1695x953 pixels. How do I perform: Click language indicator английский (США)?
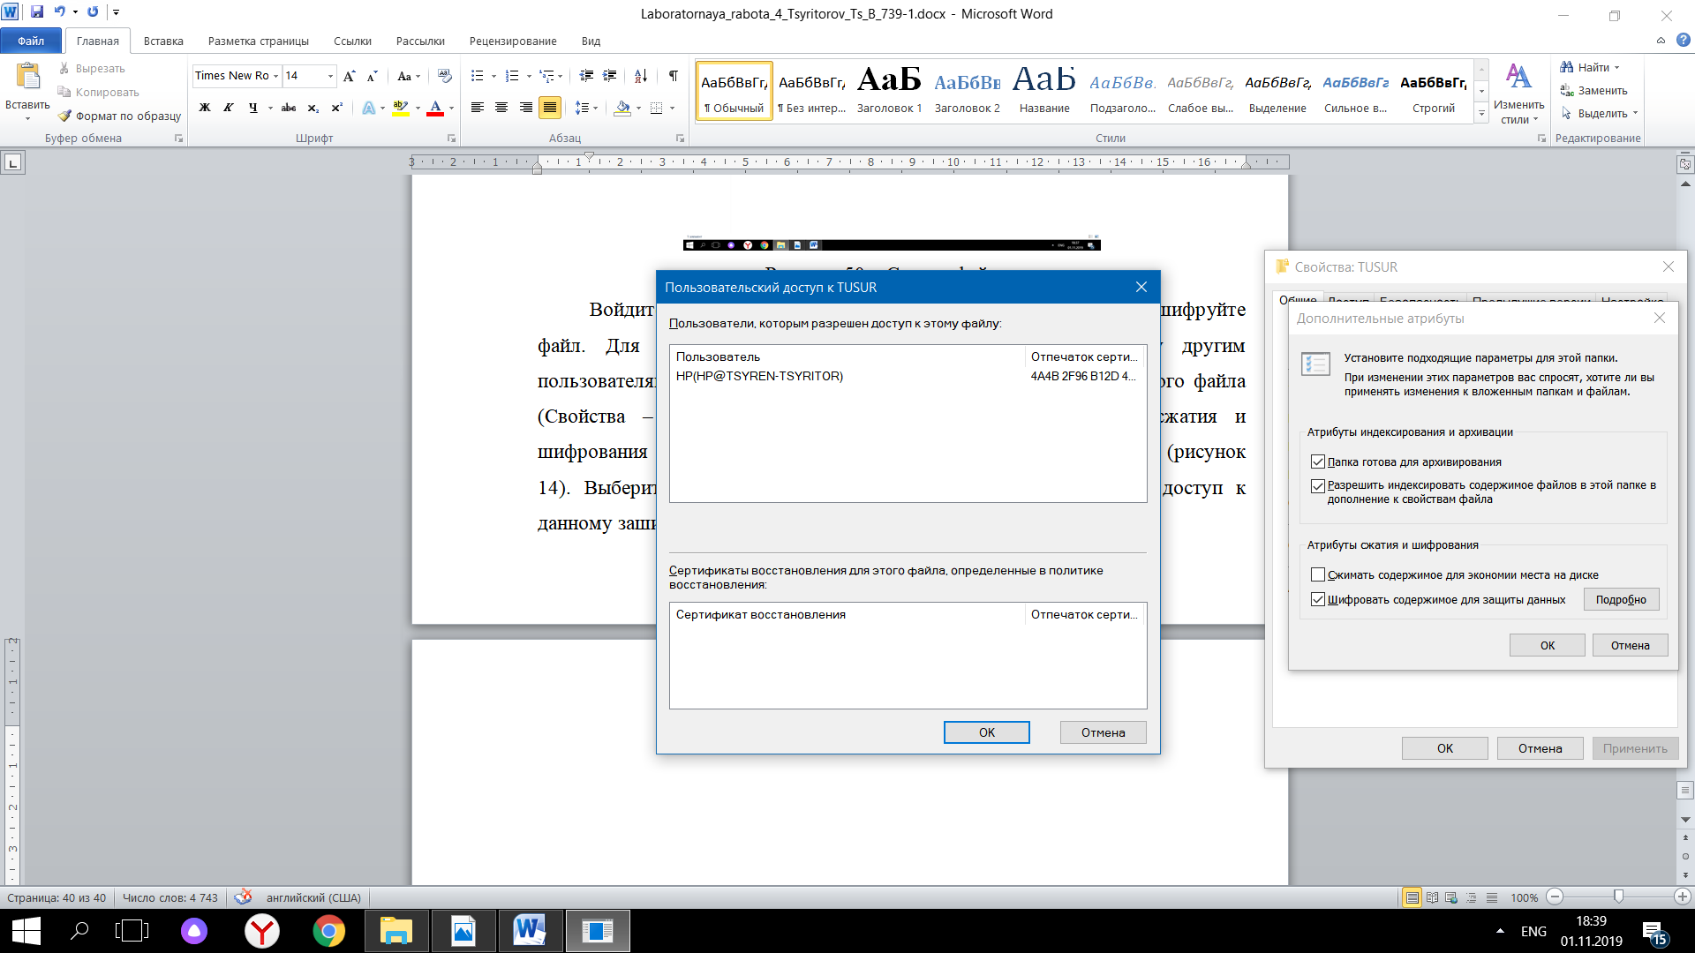pos(313,897)
